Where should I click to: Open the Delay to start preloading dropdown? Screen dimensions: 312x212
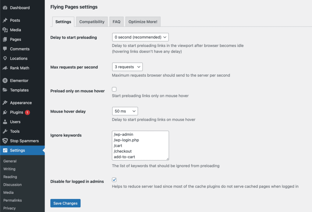pyautogui.click(x=140, y=37)
